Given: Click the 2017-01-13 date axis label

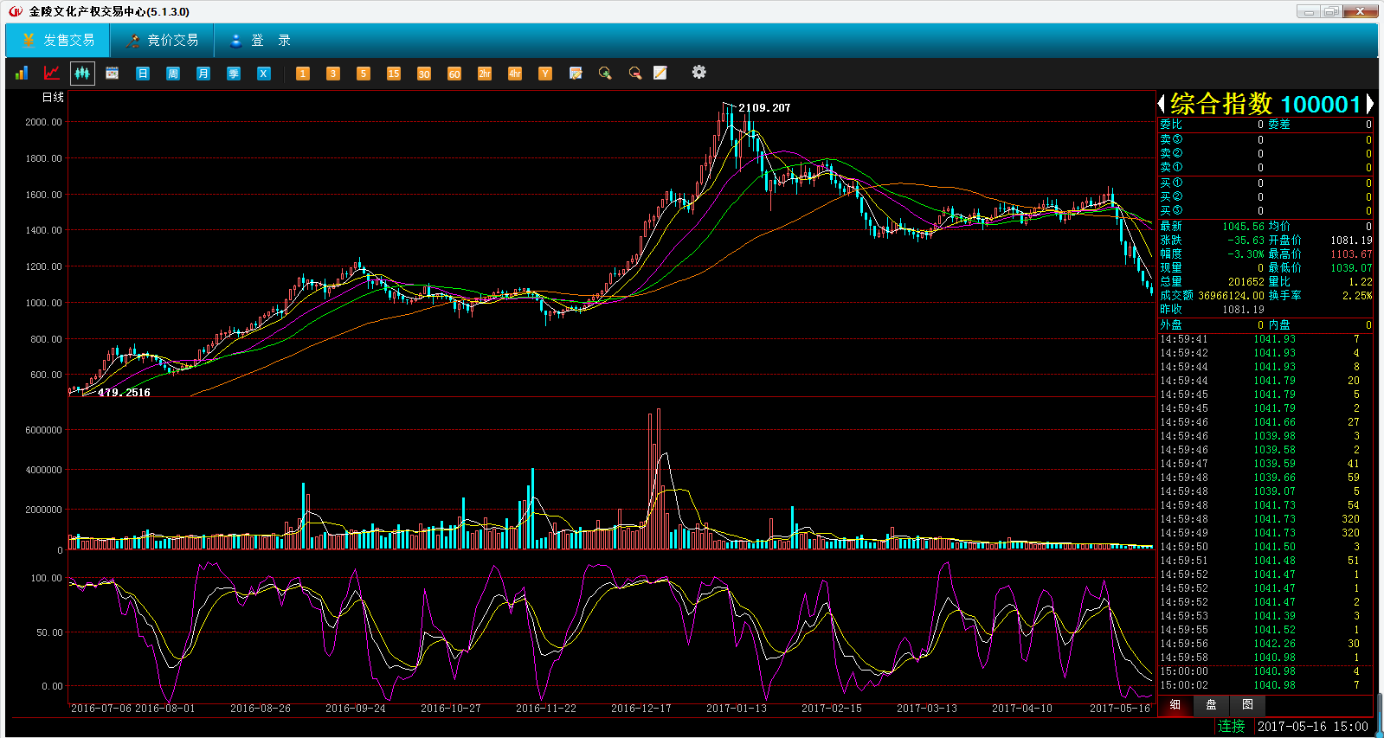Looking at the screenshot, I should click(x=737, y=709).
